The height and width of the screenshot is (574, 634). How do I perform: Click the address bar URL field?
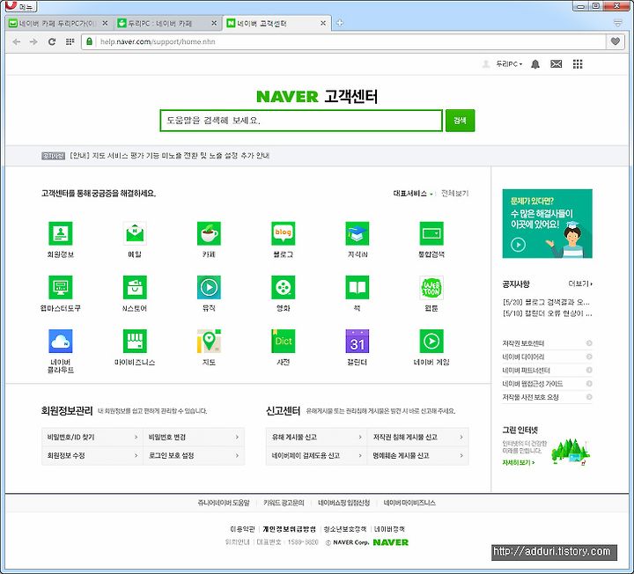tap(350, 41)
